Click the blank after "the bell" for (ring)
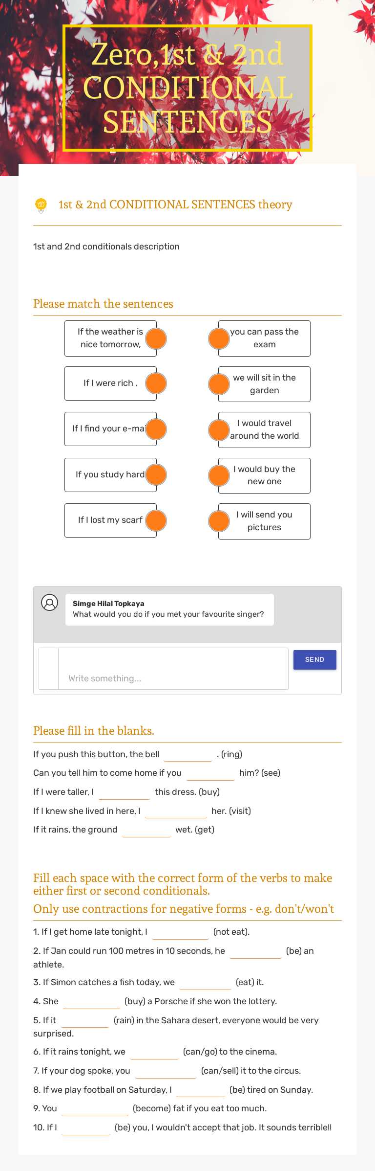Screen dimensions: 375x1171 [x=188, y=754]
